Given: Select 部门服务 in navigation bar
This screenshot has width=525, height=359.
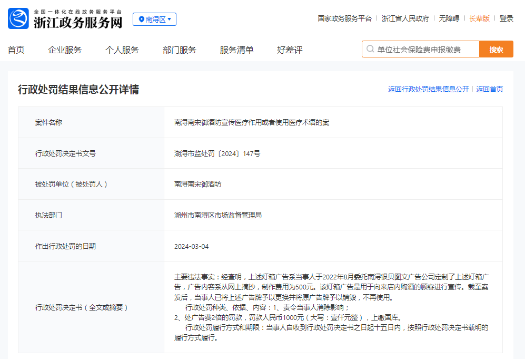Looking at the screenshot, I should tap(180, 50).
